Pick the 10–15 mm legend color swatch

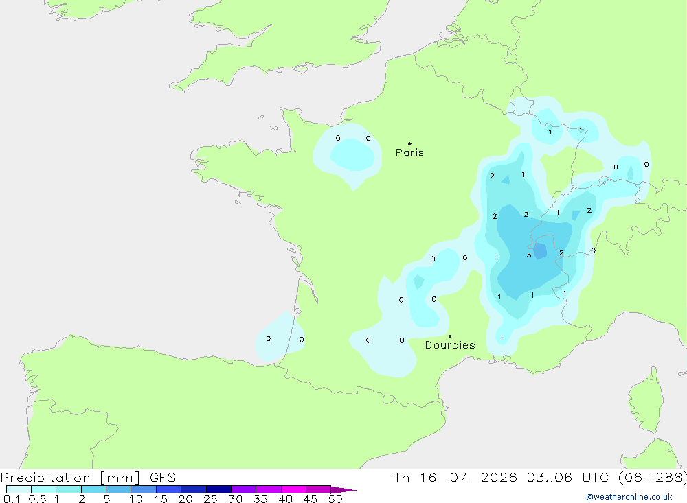point(144,489)
